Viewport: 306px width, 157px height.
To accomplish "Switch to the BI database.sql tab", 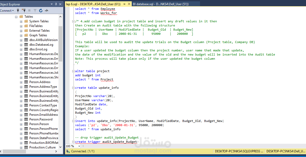I will tap(161, 4).
